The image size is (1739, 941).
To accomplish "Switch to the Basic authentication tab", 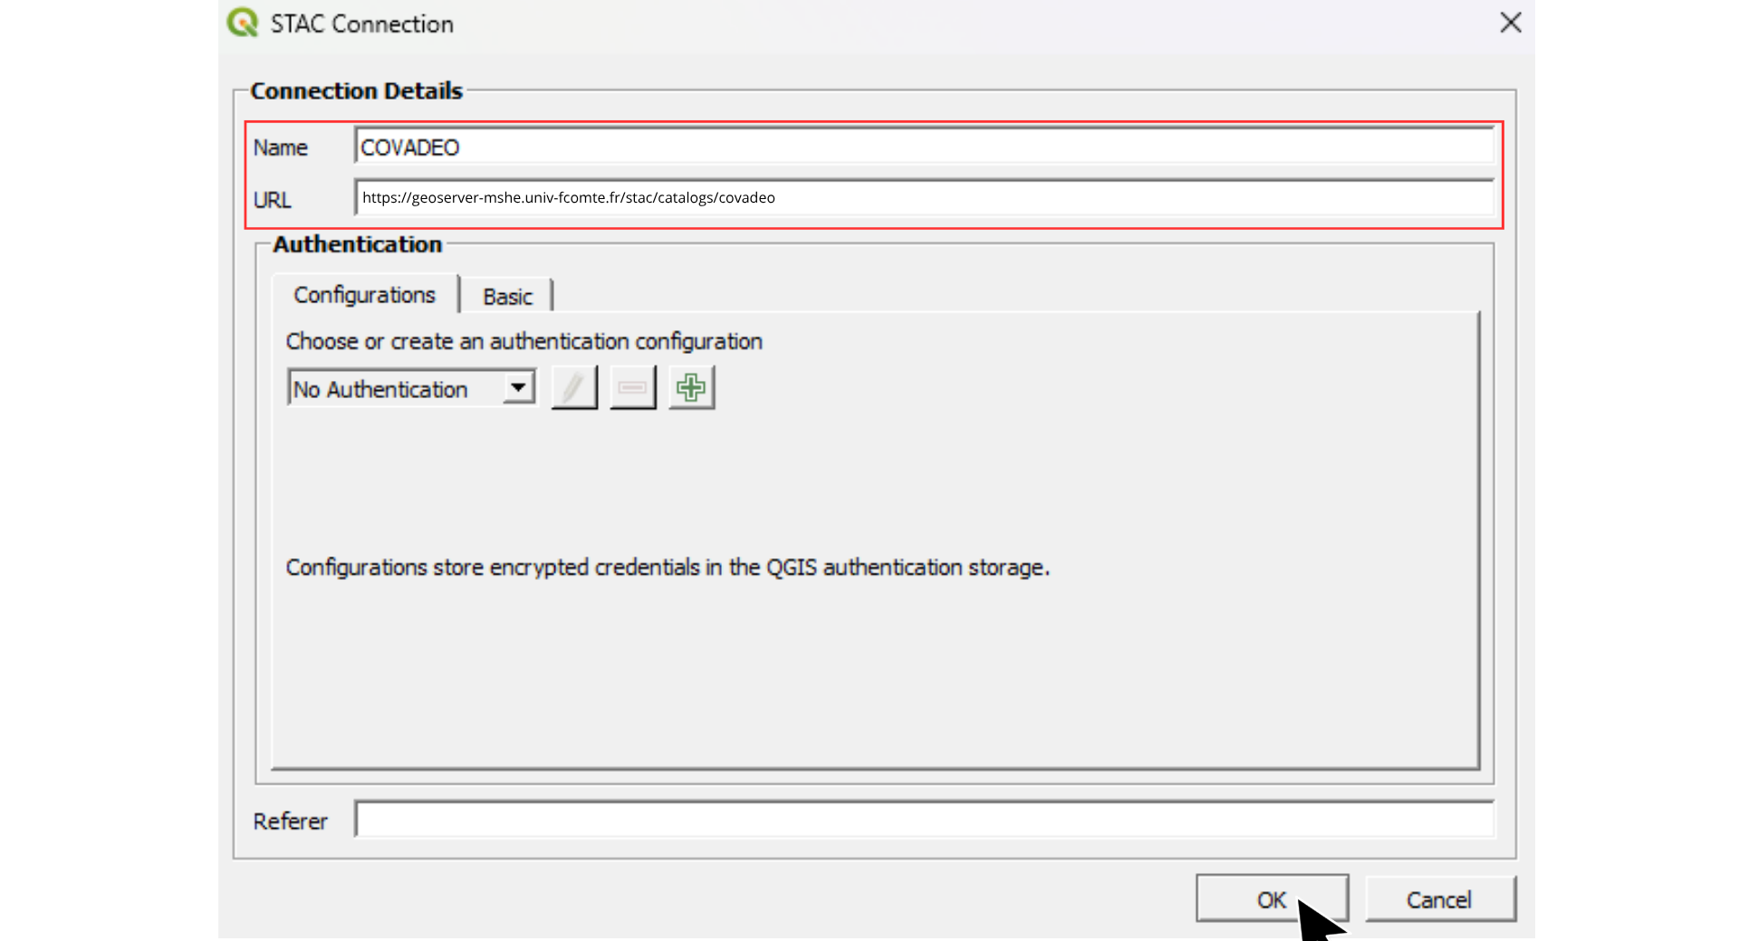I will 507,297.
